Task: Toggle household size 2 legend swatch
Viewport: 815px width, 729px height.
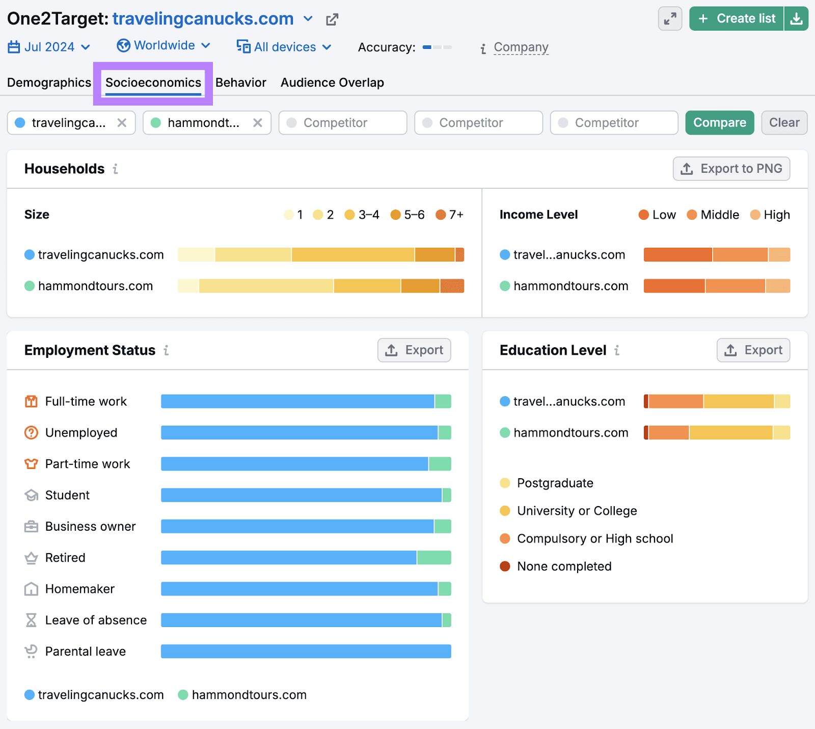Action: point(318,215)
